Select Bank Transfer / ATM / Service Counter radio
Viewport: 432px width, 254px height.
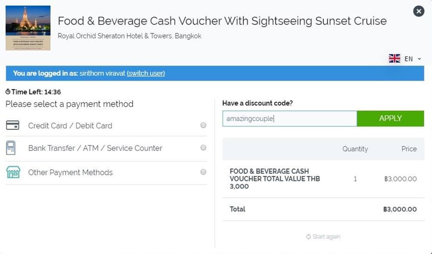click(x=203, y=148)
